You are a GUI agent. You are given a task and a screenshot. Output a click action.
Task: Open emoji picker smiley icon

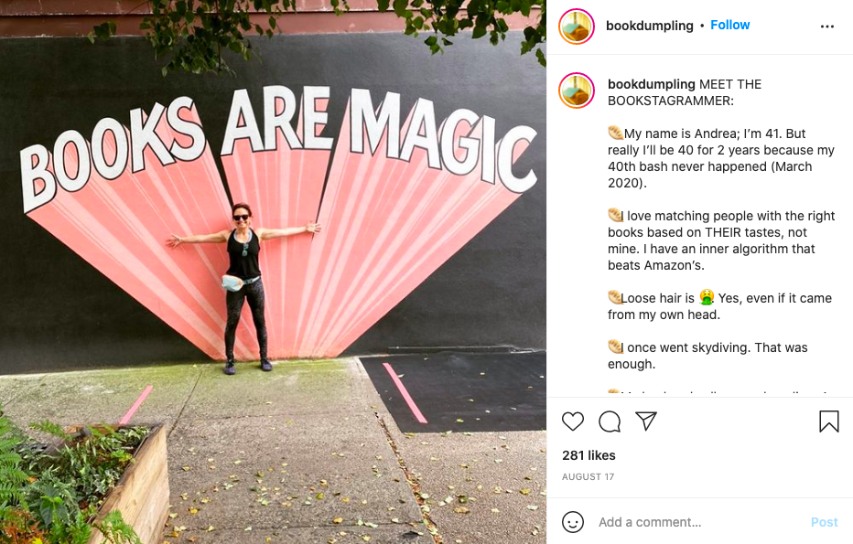572,522
